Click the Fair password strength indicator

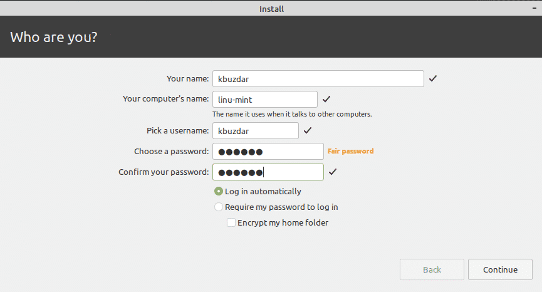click(x=350, y=151)
